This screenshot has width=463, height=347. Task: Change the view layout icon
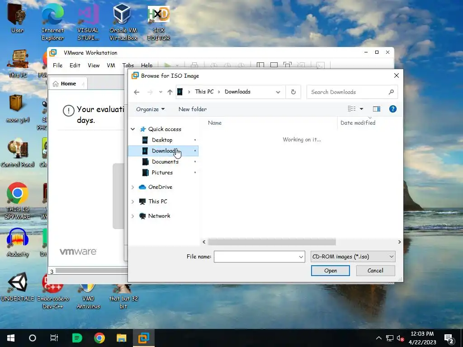click(352, 109)
